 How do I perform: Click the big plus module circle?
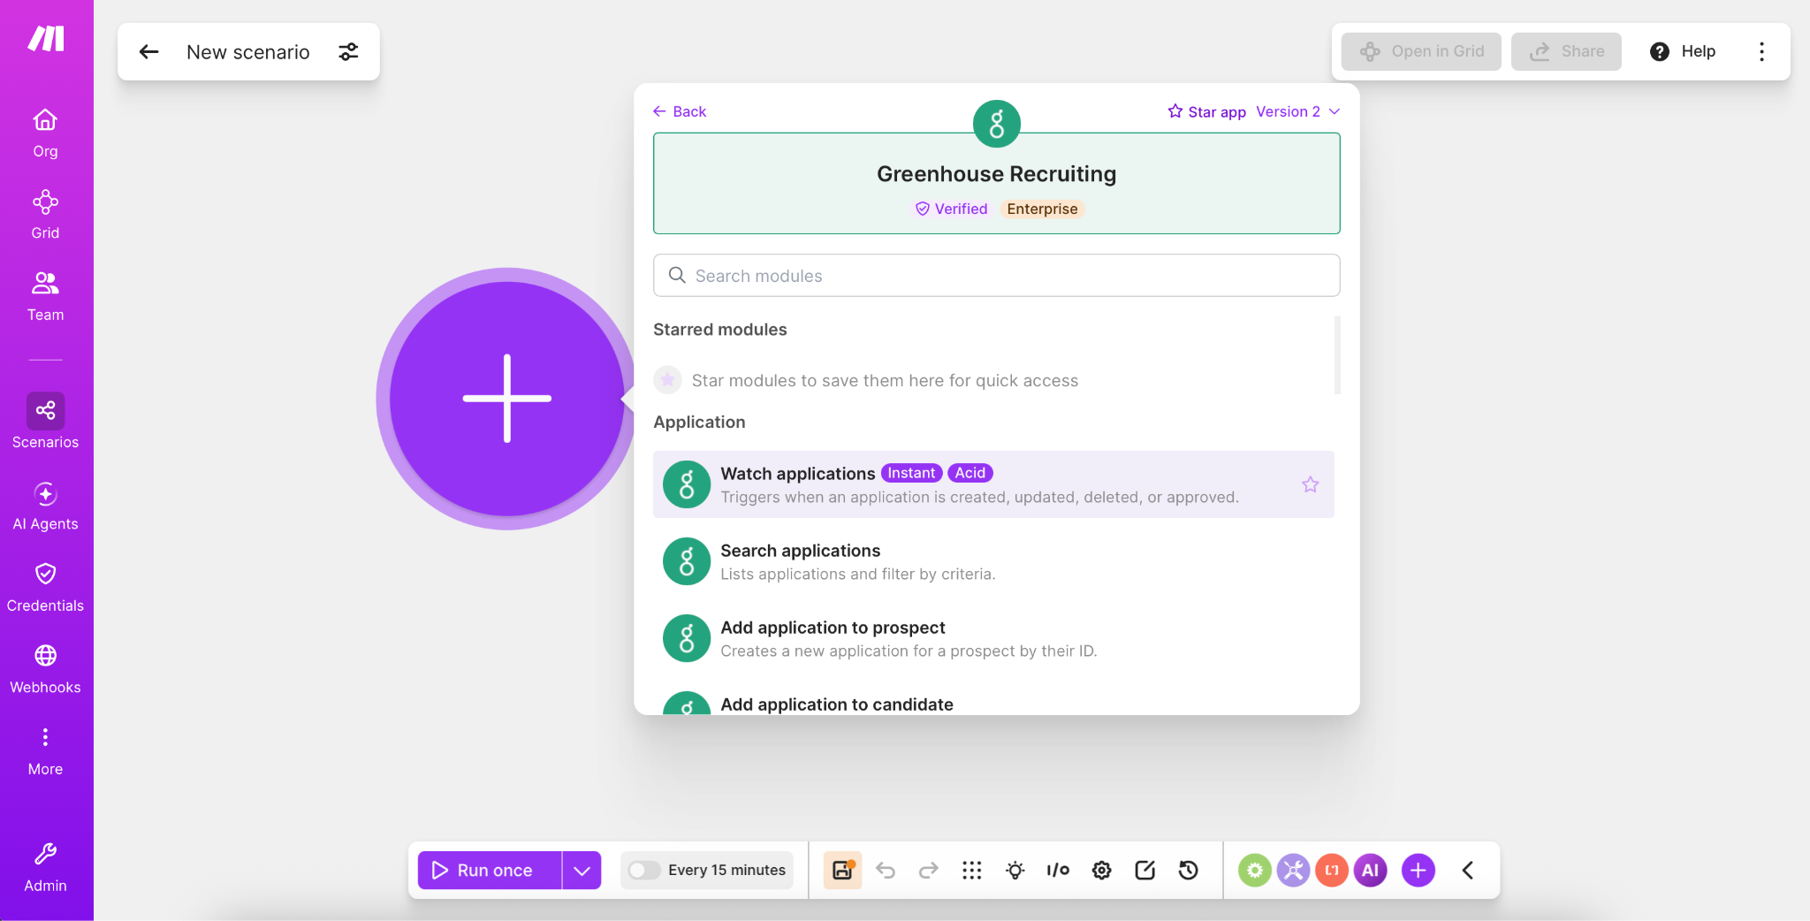point(506,399)
